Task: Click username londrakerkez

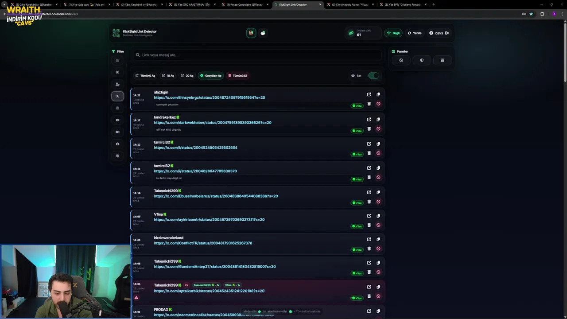Action: 165,117
